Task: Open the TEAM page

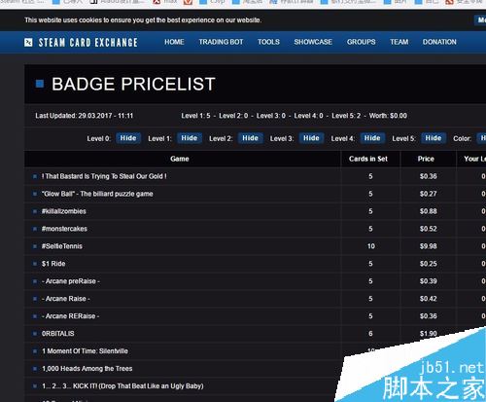Action: 399,42
